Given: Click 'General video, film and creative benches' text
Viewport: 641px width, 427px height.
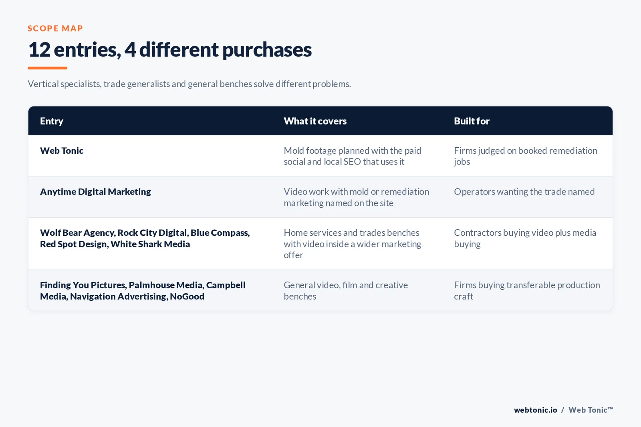Looking at the screenshot, I should pos(346,291).
